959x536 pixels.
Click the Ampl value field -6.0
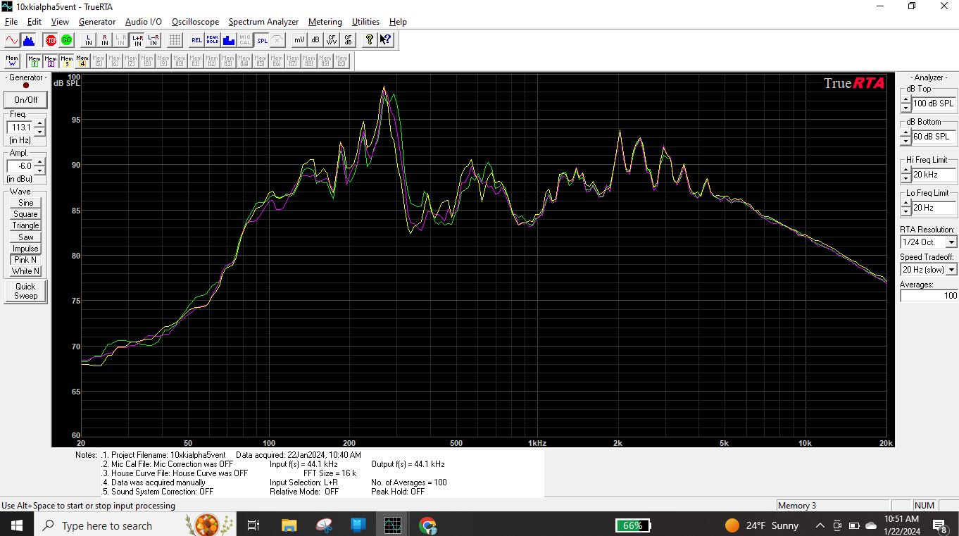[x=20, y=166]
